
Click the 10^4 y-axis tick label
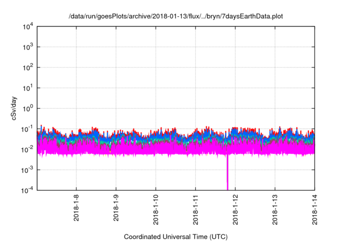click(x=28, y=27)
